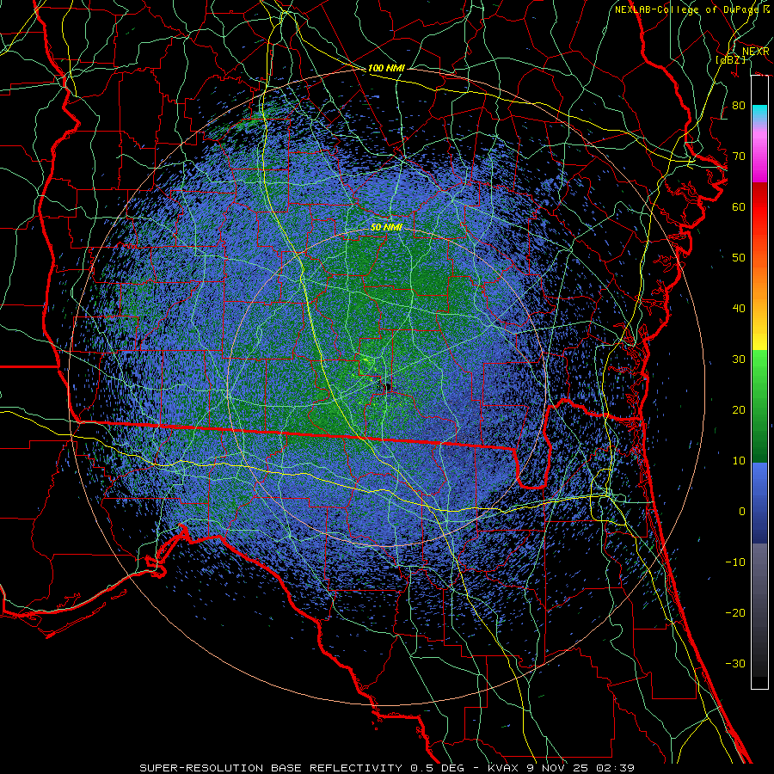Click the -20 value on the dBZ scale
Screen dimensions: 774x774
pyautogui.click(x=735, y=612)
